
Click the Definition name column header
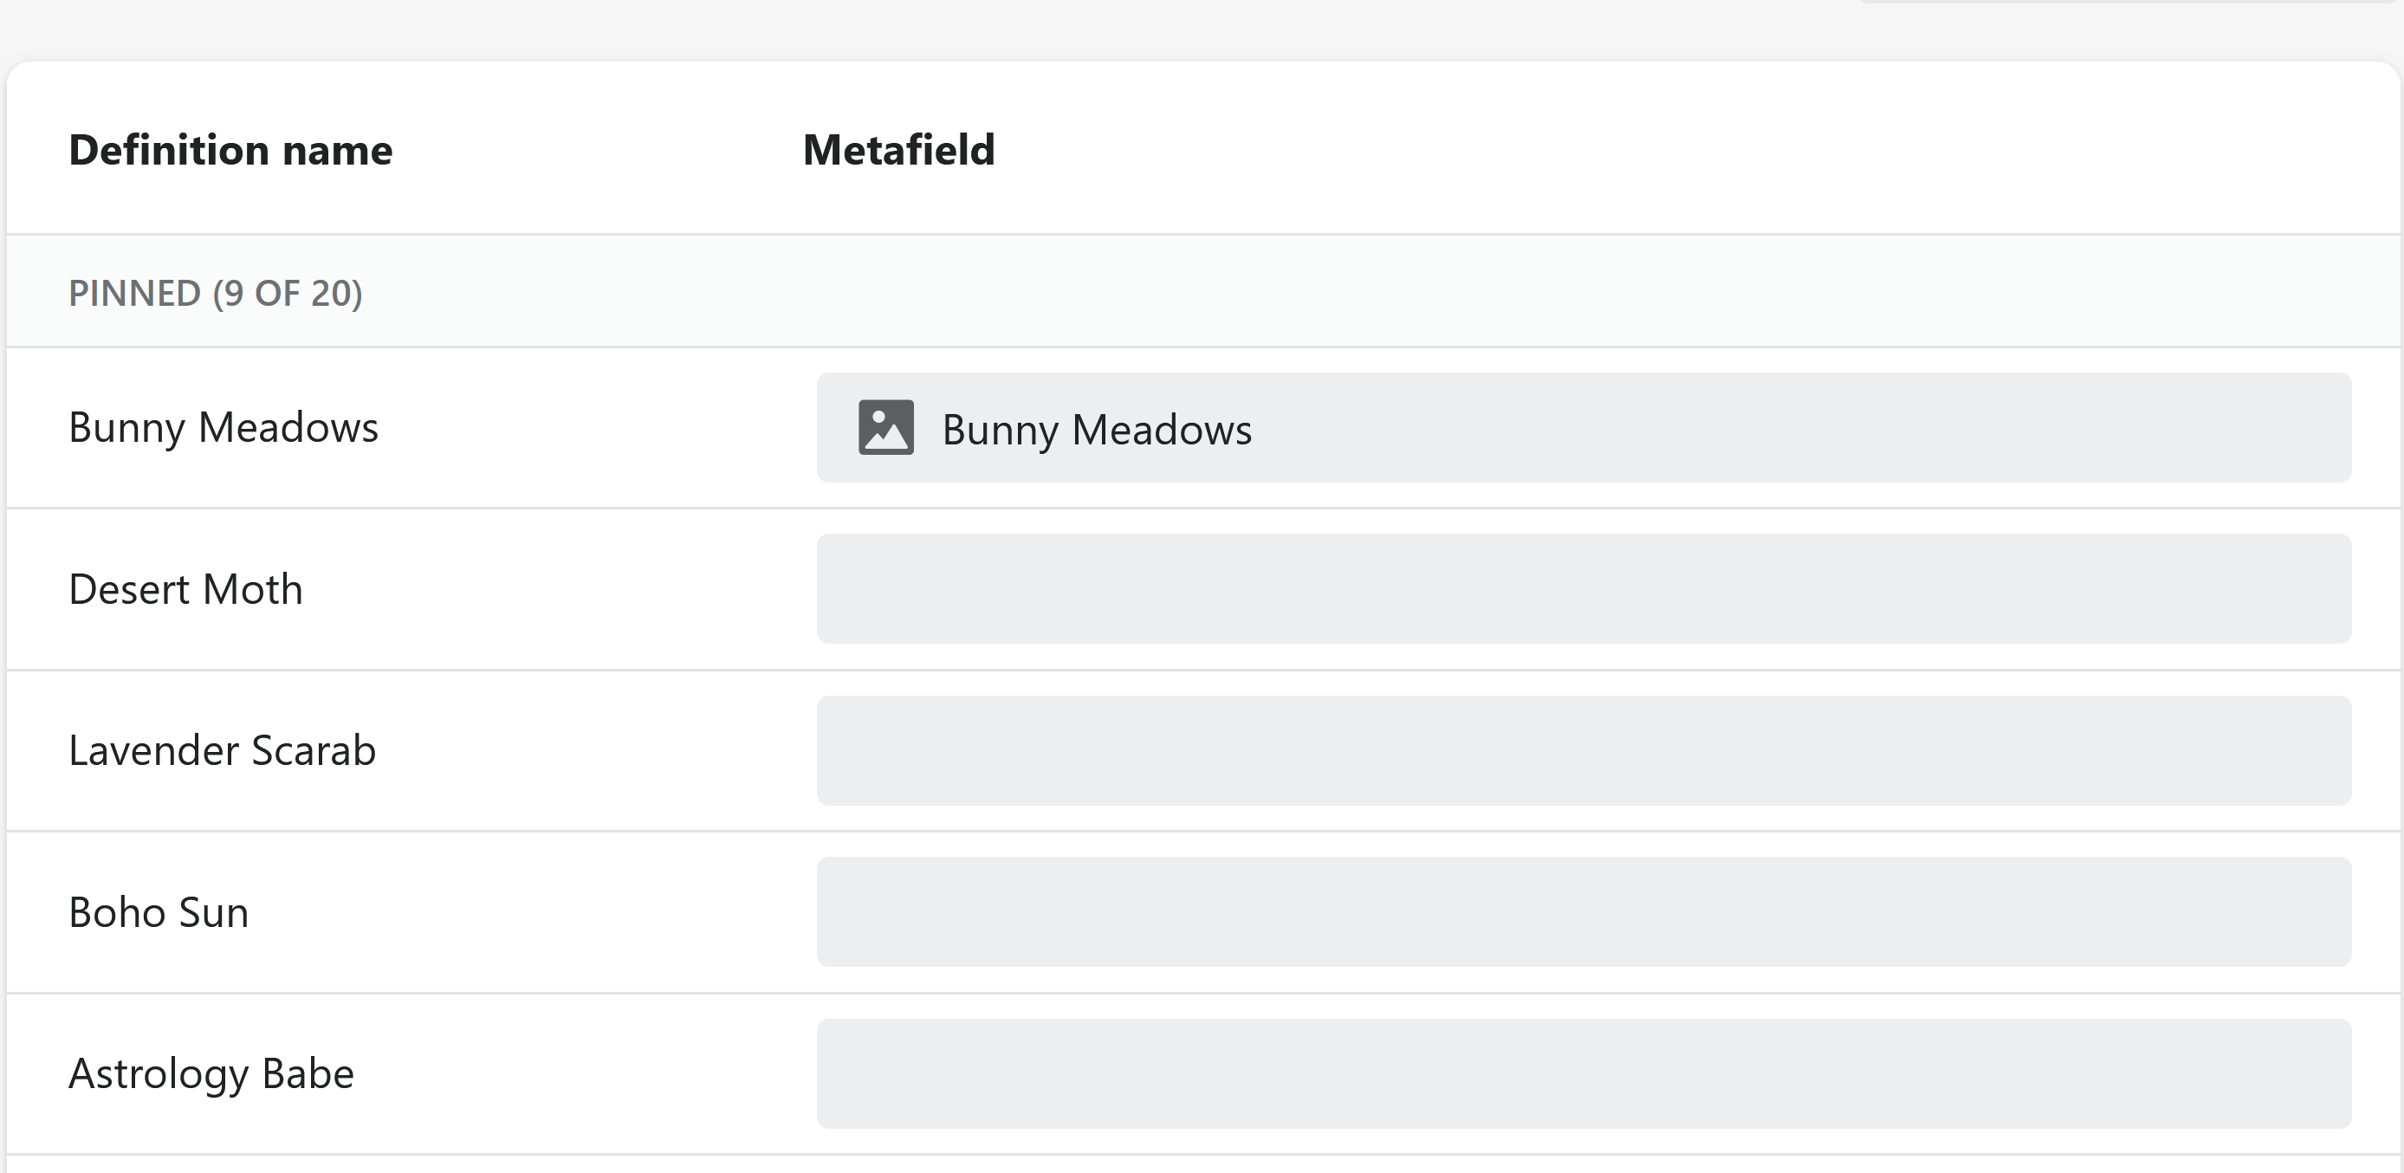click(230, 149)
